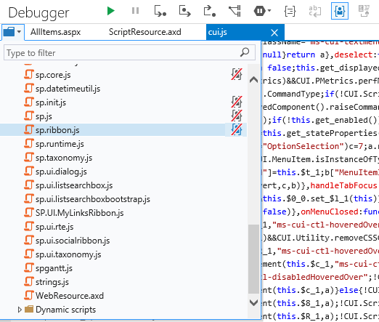Toggle library code mark on sp.js
The height and width of the screenshot is (322, 379).
[x=237, y=116]
